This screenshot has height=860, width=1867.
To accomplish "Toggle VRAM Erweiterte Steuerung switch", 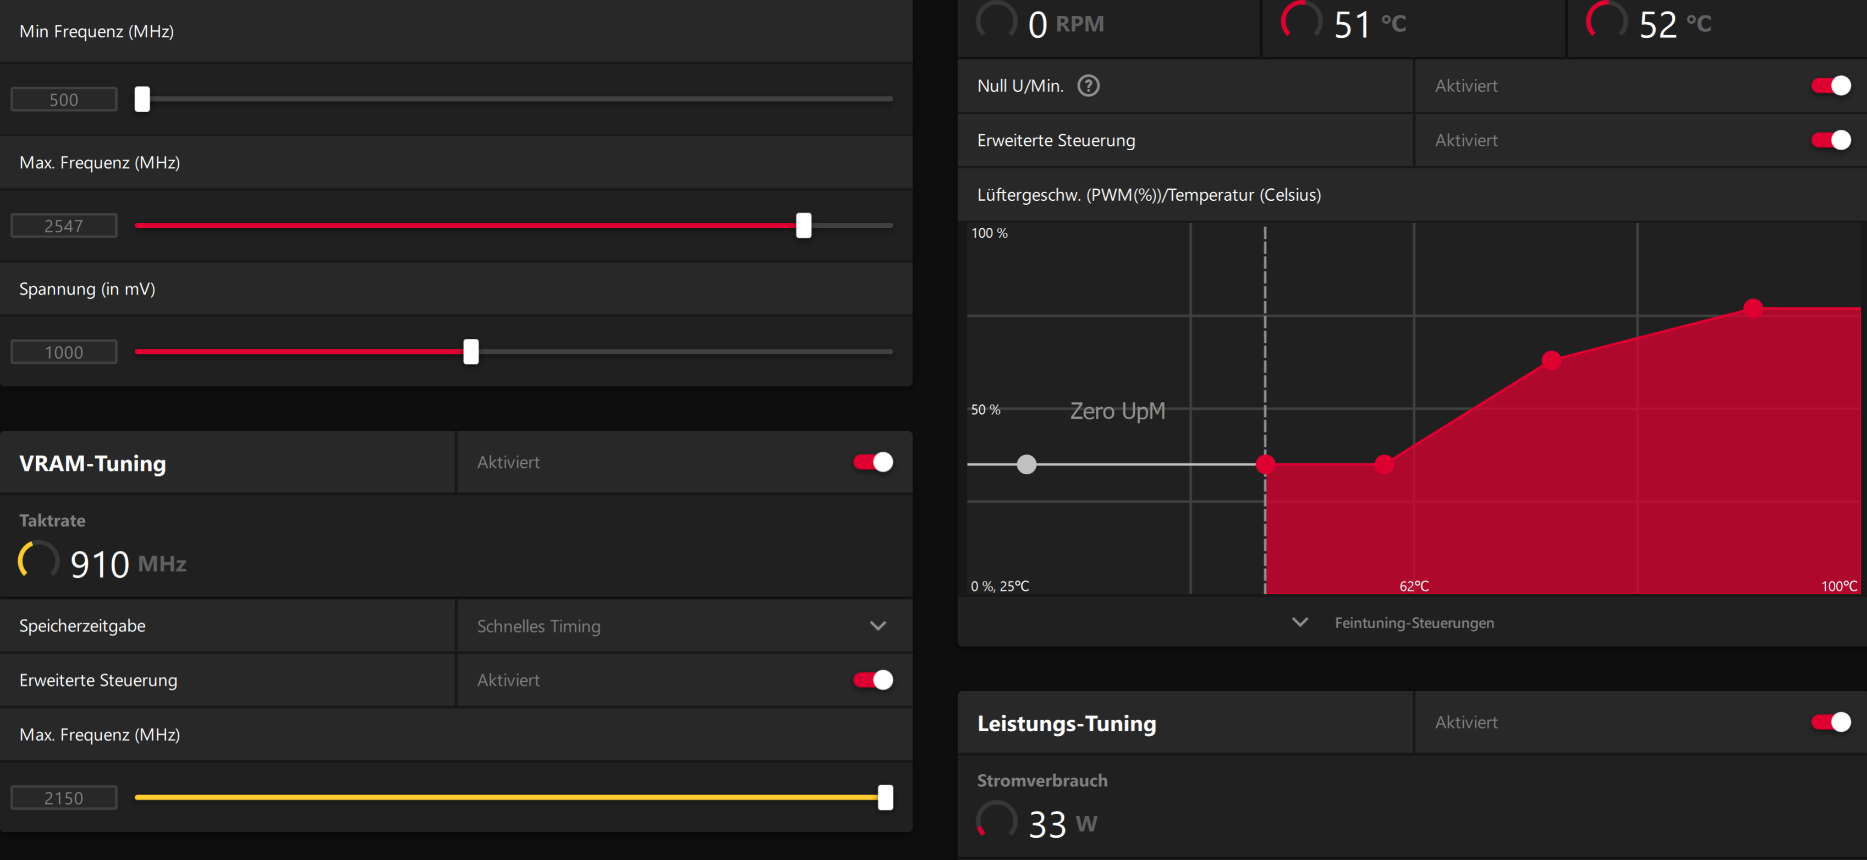I will 872,680.
